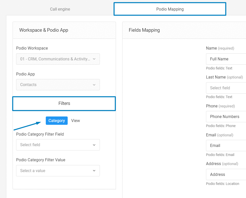Click chevron in Category Filter Field dropdown
246x198 pixels.
point(94,145)
